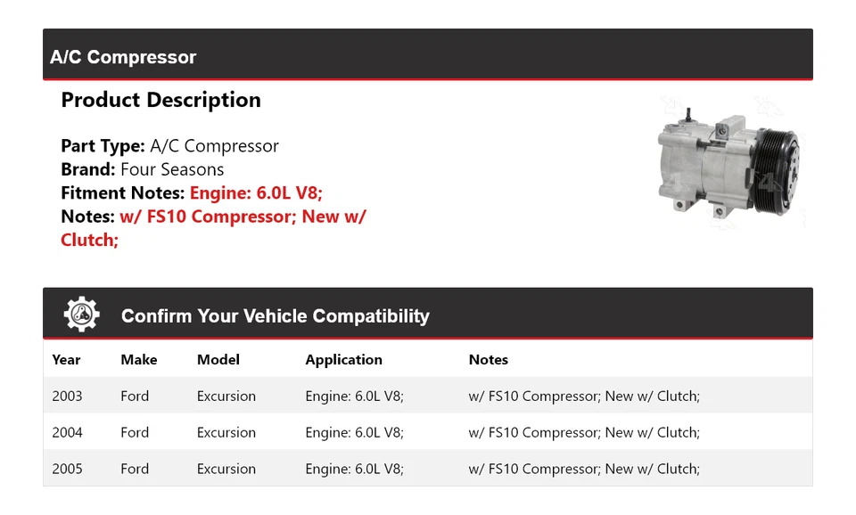Image resolution: width=856 pixels, height=515 pixels.
Task: Click the Four Seasons brand name
Action: click(172, 169)
